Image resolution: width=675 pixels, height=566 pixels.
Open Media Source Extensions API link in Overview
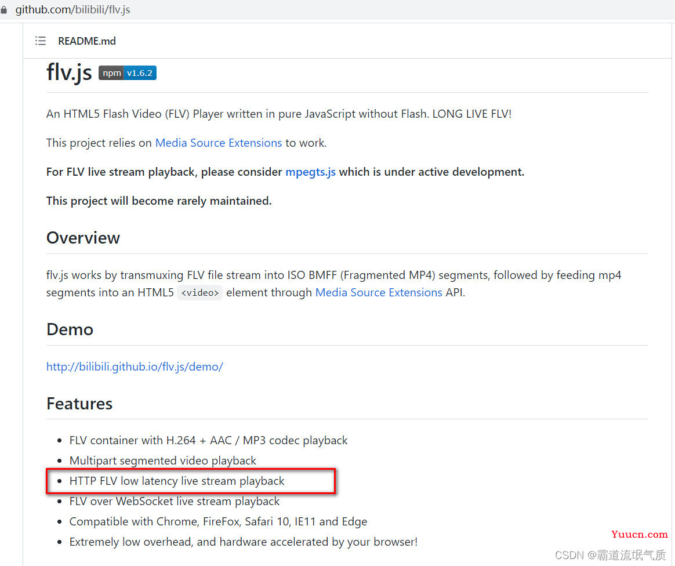point(379,292)
